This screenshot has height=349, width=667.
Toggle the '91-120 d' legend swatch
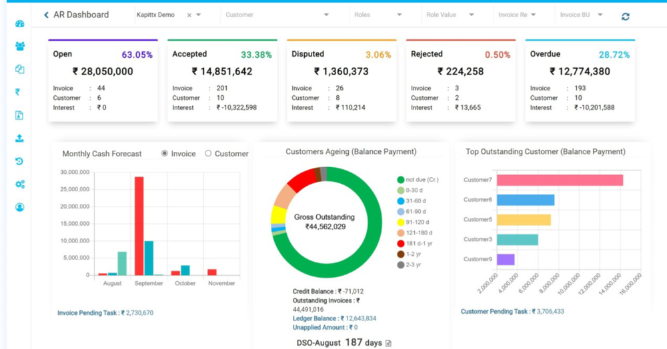(x=400, y=222)
